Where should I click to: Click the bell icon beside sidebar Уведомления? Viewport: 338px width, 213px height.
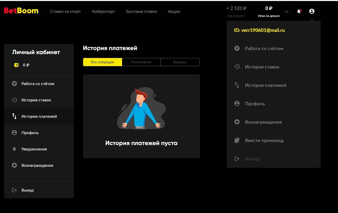point(14,149)
